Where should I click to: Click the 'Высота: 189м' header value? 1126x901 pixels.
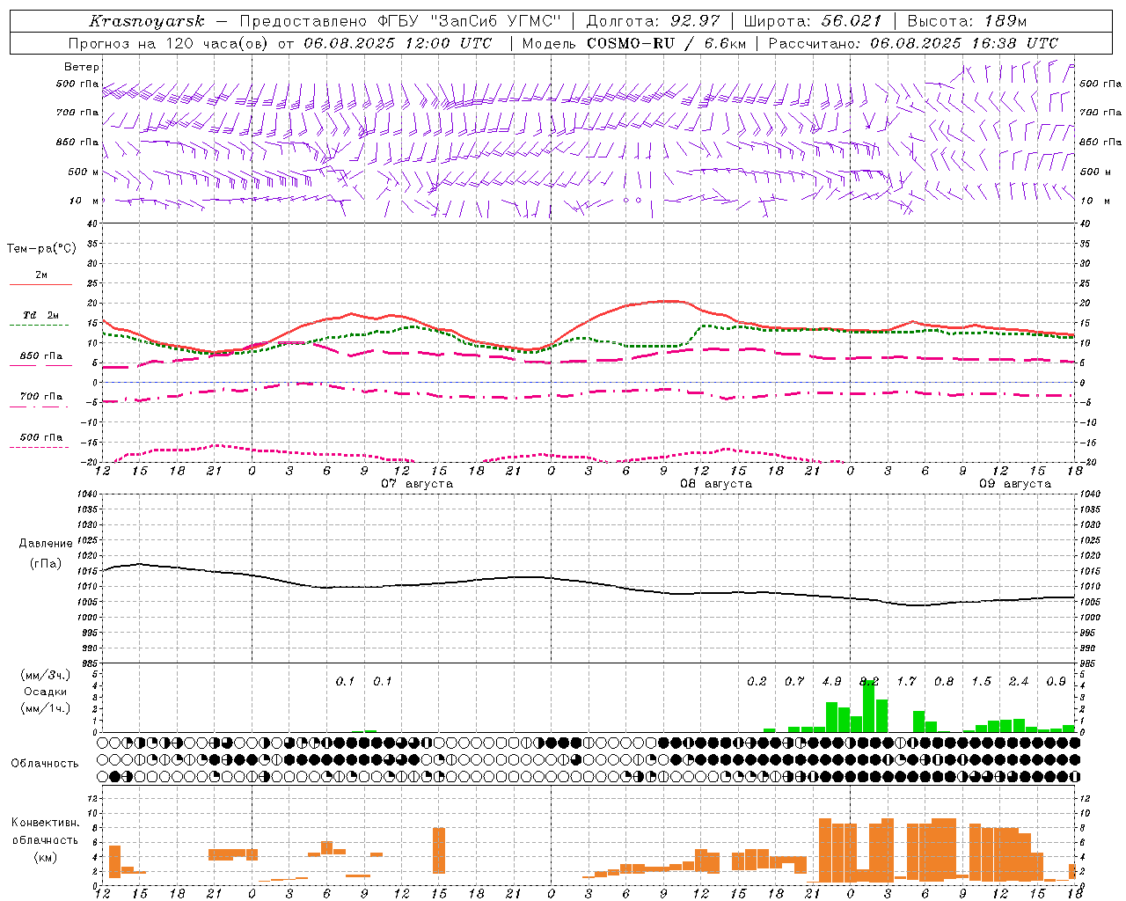pos(966,21)
